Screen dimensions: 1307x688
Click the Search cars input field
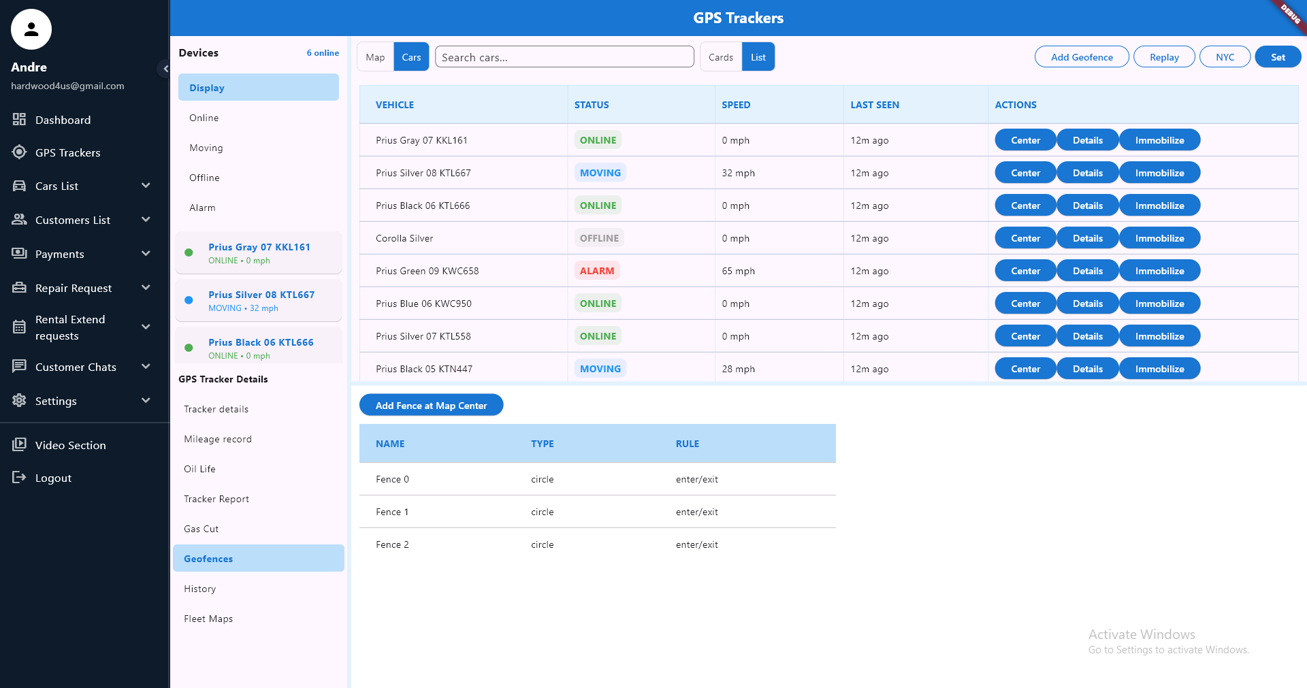tap(564, 57)
